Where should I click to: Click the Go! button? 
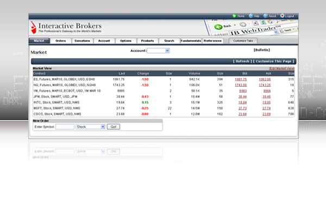(x=114, y=126)
